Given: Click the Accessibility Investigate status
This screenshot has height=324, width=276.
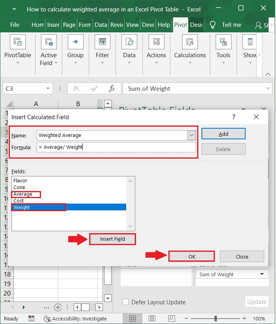Looking at the screenshot, I should tap(75, 318).
